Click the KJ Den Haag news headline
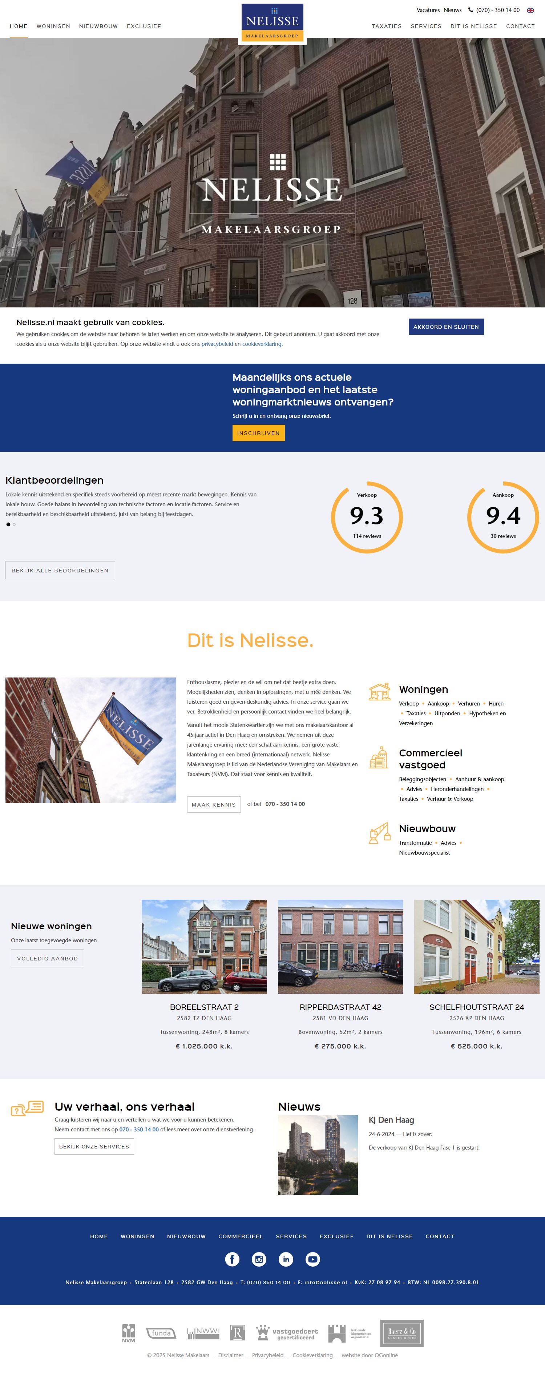The image size is (545, 1375). (x=391, y=1120)
